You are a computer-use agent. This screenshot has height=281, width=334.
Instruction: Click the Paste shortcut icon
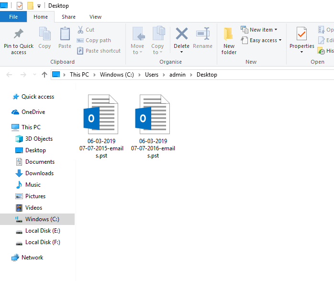(x=80, y=51)
